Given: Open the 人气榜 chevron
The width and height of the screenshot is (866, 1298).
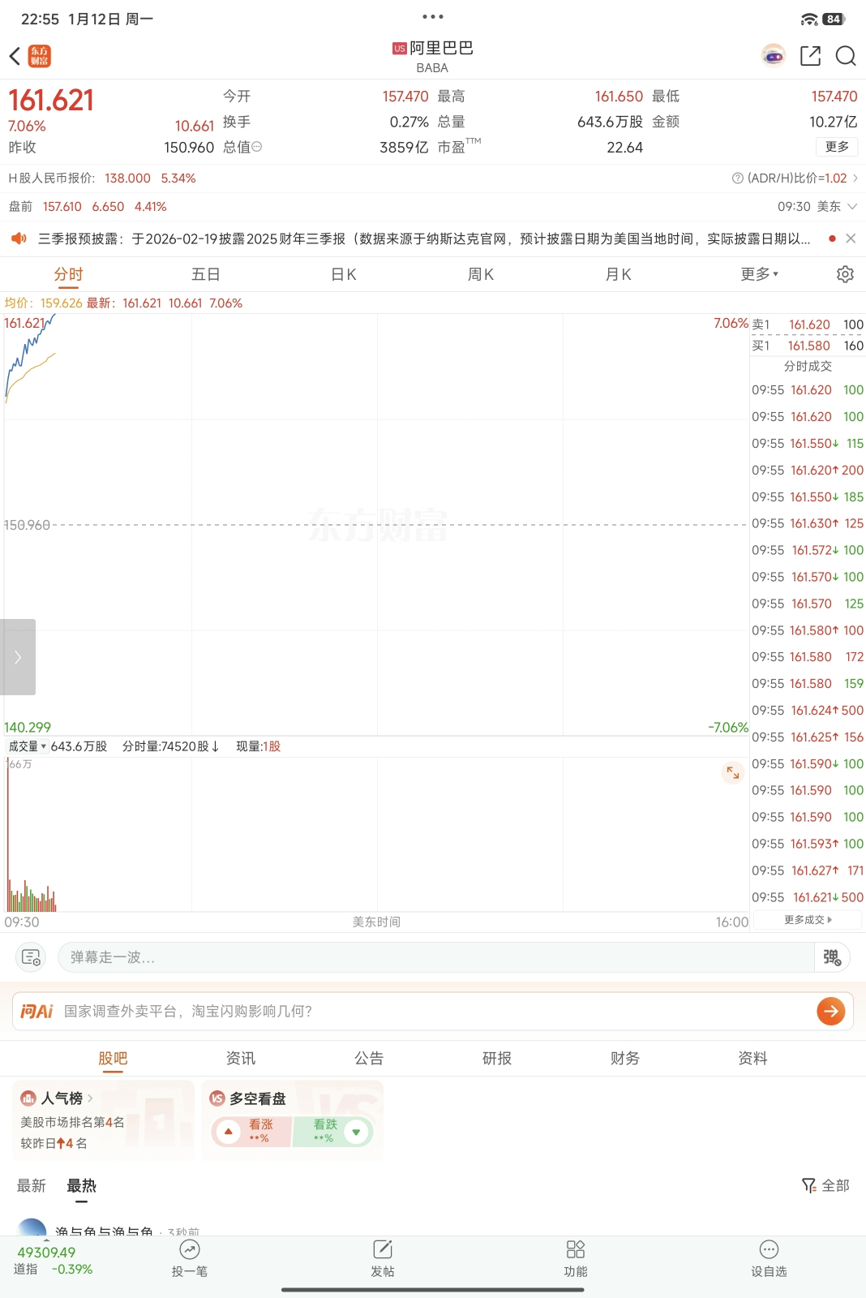Looking at the screenshot, I should (90, 1098).
